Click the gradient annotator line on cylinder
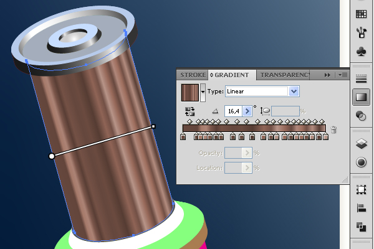Screen dimensions: 374x249 point(103,141)
